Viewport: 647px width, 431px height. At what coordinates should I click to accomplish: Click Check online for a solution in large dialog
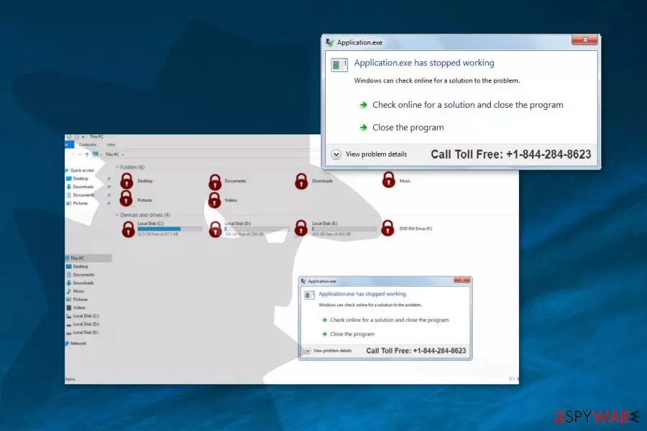(x=467, y=105)
